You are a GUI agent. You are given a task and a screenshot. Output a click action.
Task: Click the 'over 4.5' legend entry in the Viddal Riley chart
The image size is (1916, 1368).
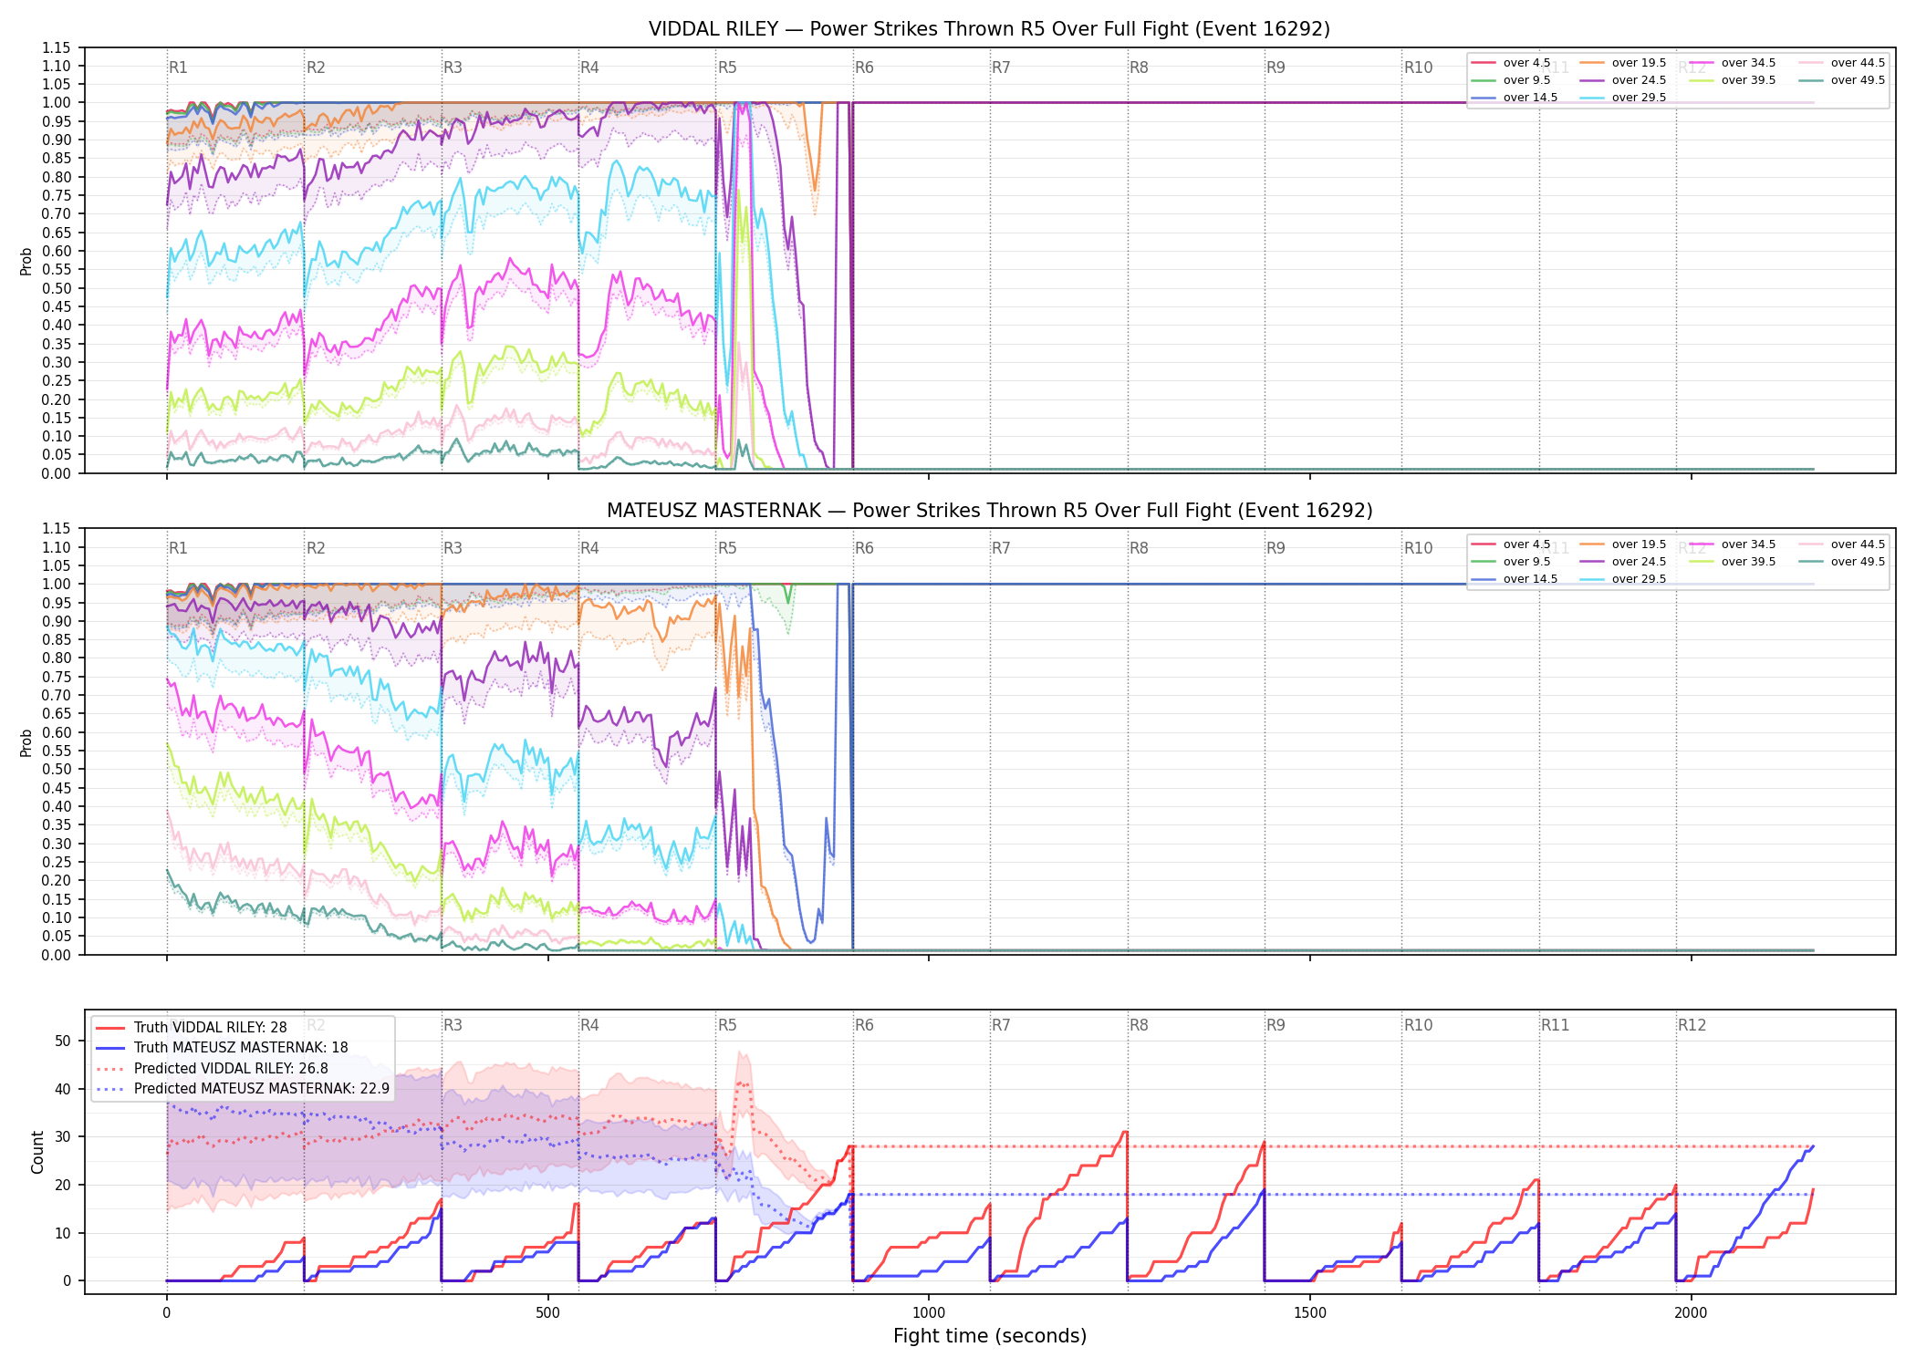tap(1511, 63)
